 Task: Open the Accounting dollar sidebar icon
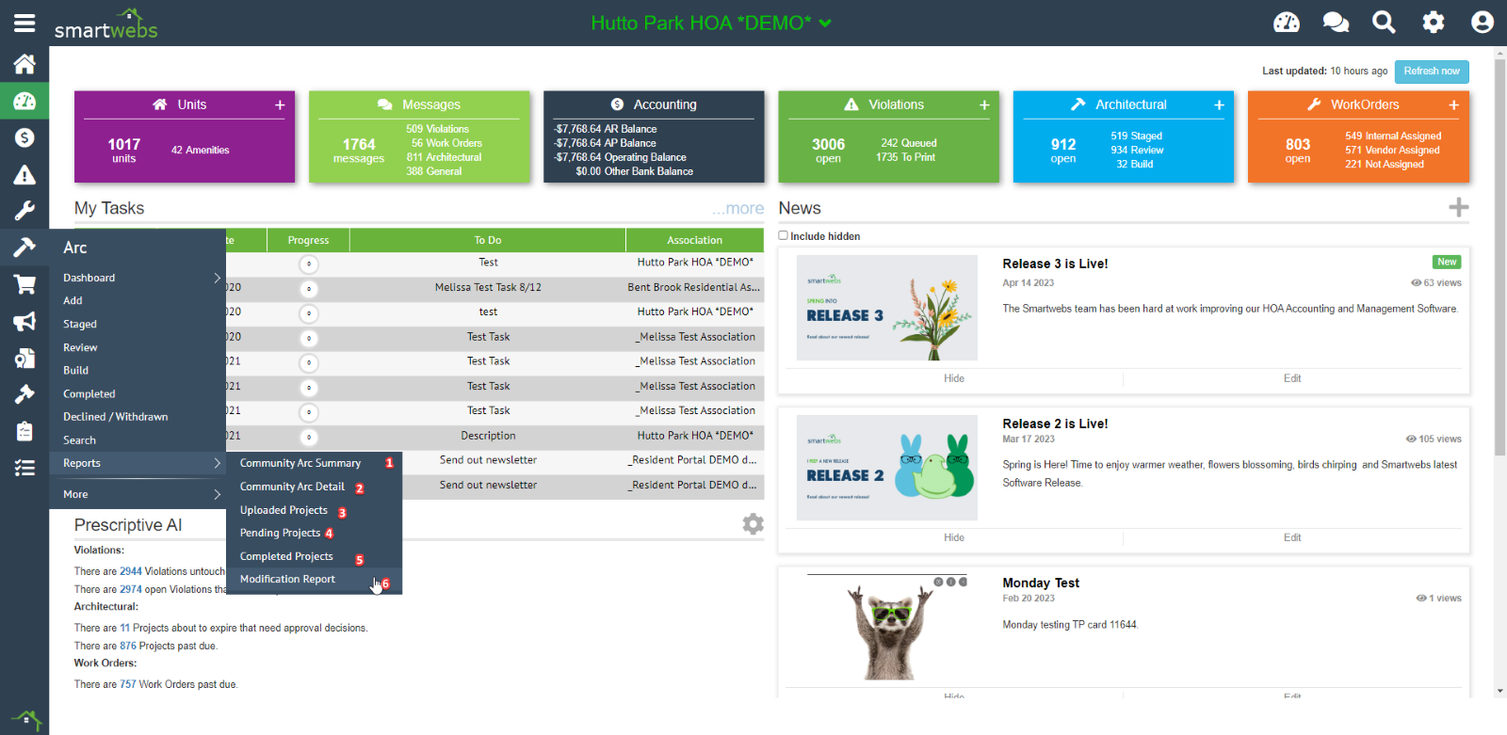(x=24, y=137)
